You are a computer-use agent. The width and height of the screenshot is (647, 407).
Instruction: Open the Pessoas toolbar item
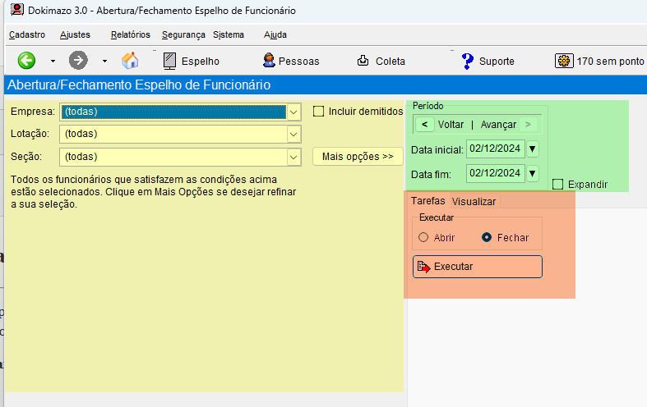(x=290, y=61)
